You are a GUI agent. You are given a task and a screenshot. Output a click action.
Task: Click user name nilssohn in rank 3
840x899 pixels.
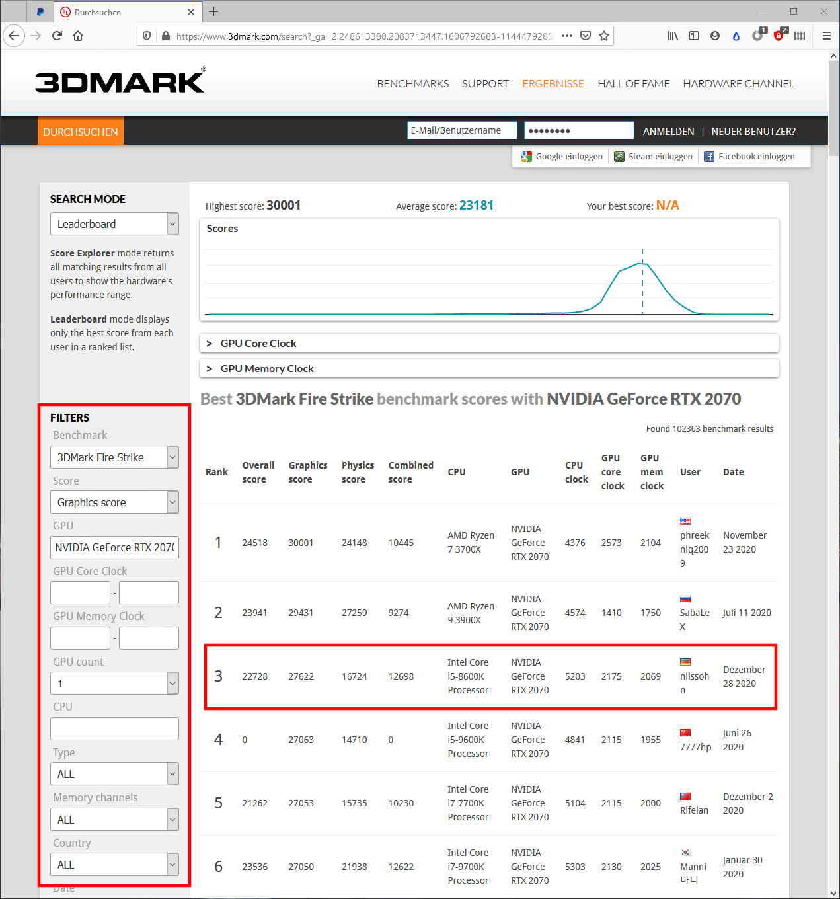point(695,683)
